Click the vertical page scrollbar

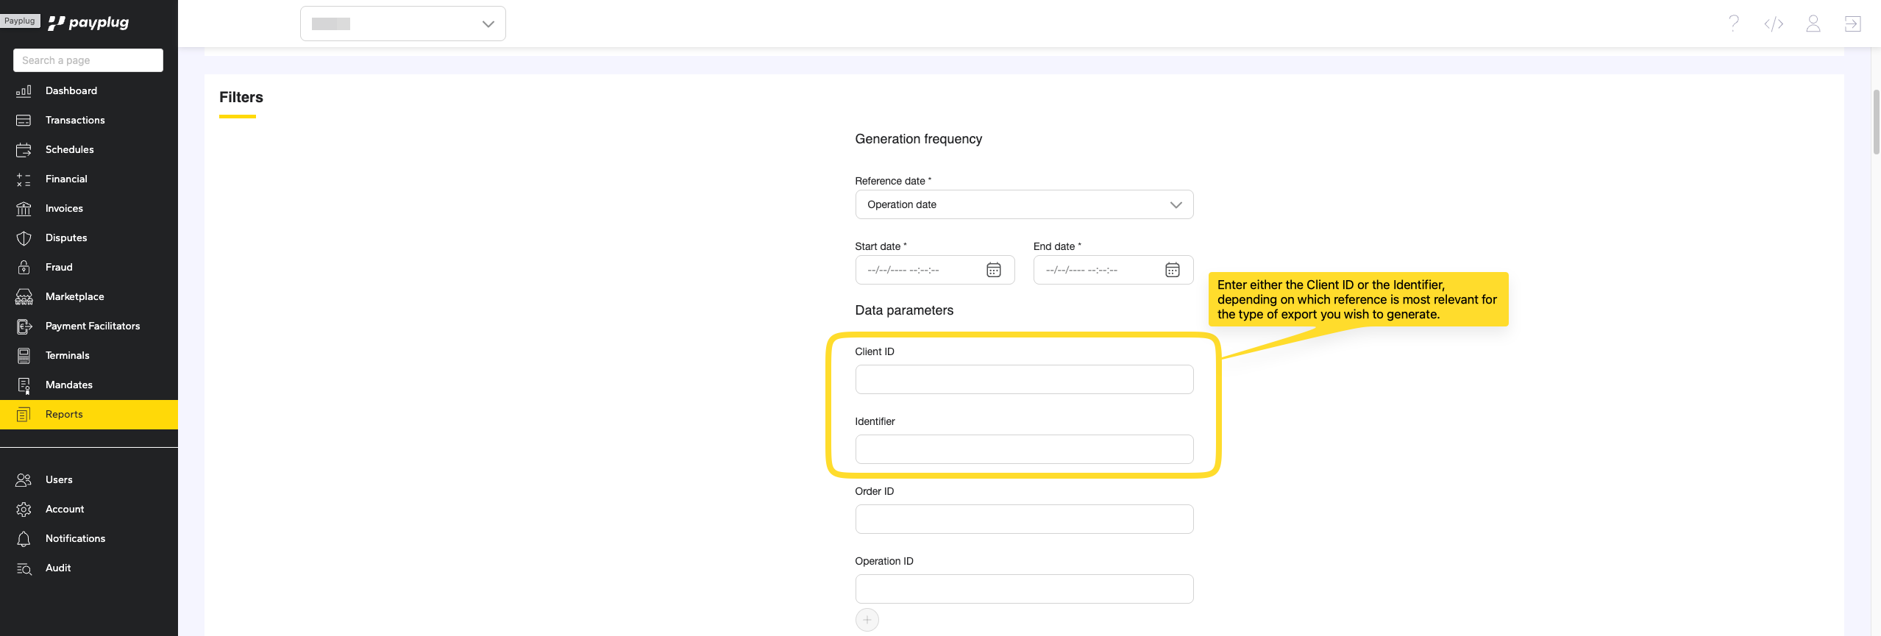[1875, 121]
